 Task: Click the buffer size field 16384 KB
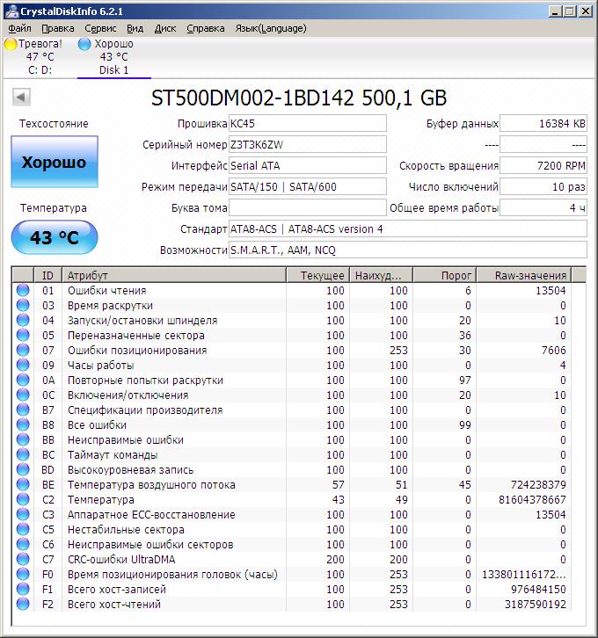543,123
